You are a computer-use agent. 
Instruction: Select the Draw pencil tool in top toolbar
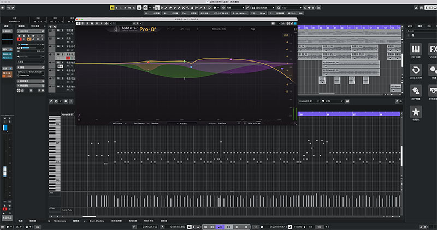166,8
